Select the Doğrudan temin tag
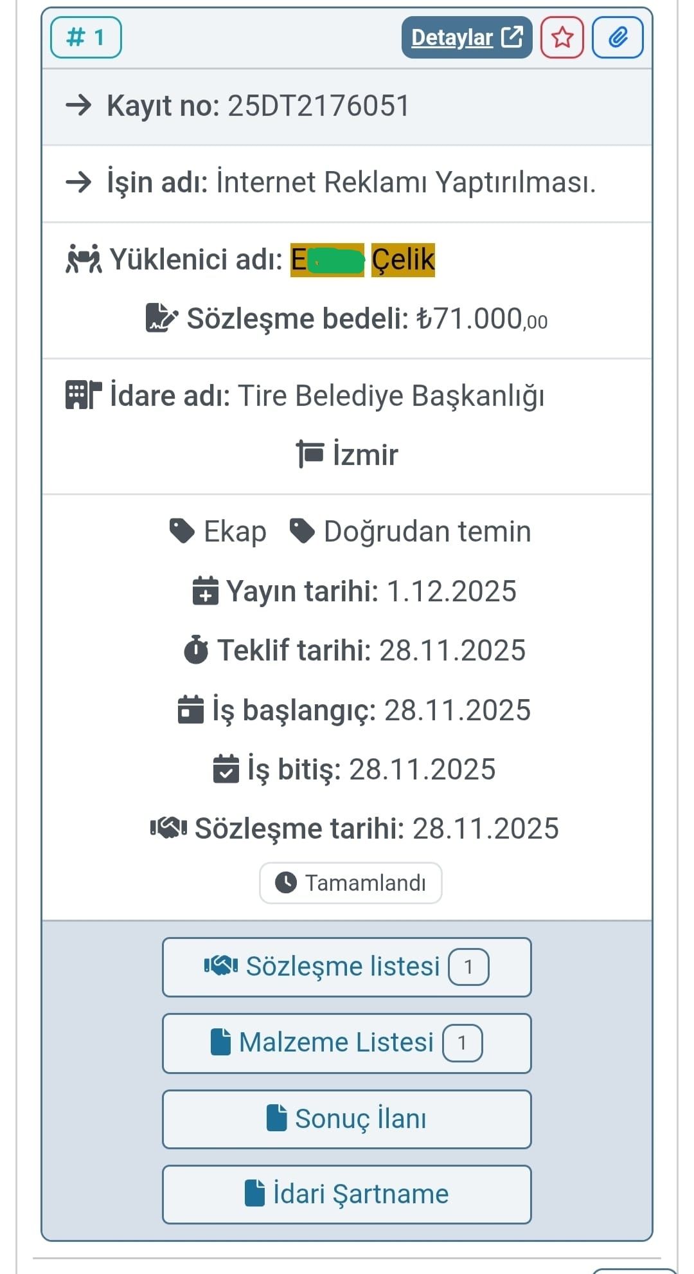 click(427, 530)
